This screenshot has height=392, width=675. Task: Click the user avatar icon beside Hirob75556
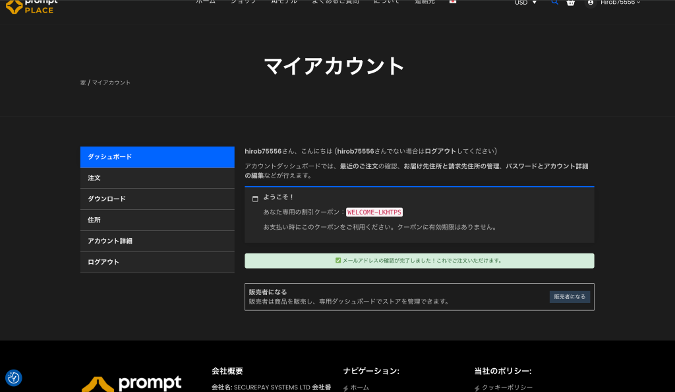591,3
